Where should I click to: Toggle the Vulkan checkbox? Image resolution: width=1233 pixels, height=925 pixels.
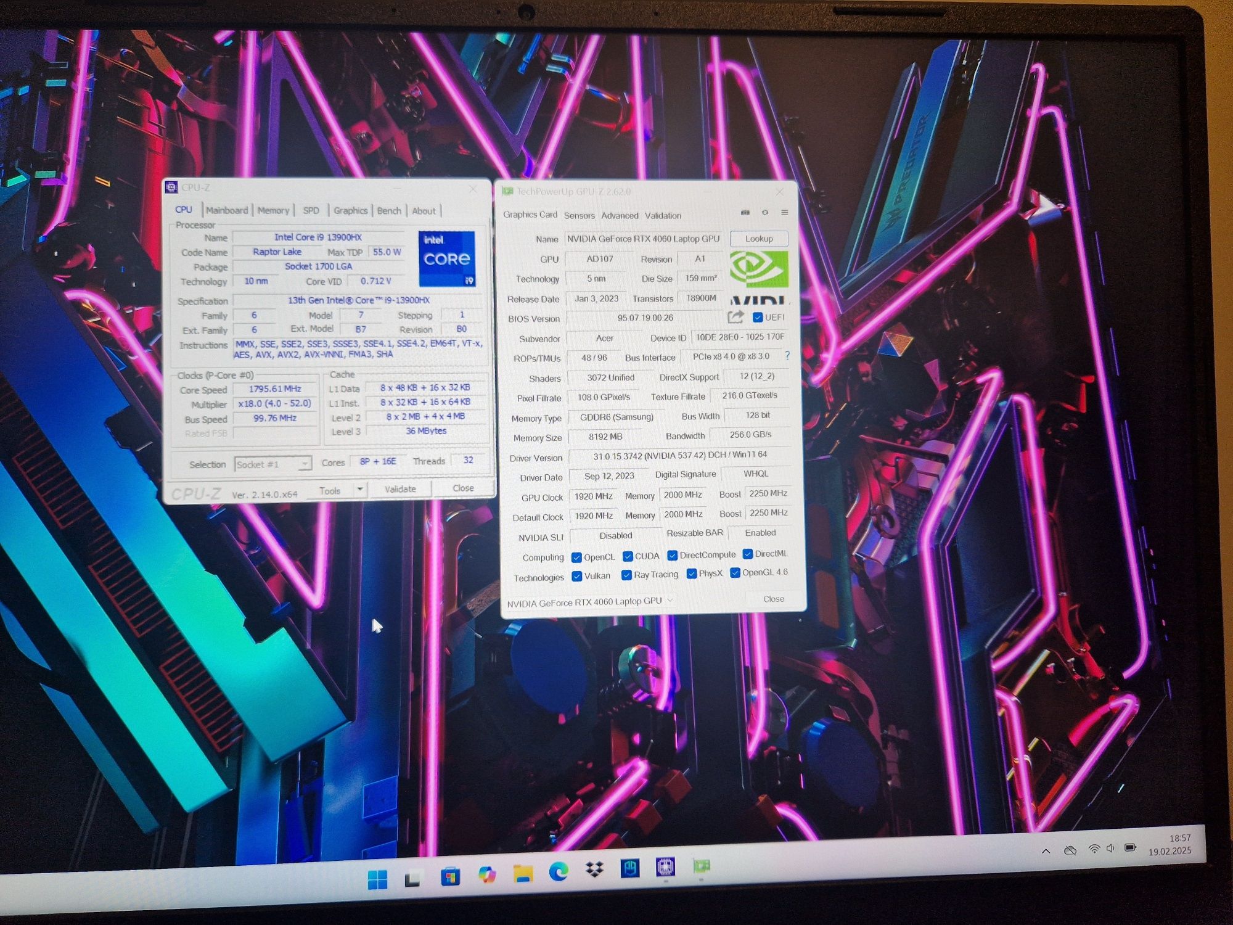point(576,576)
